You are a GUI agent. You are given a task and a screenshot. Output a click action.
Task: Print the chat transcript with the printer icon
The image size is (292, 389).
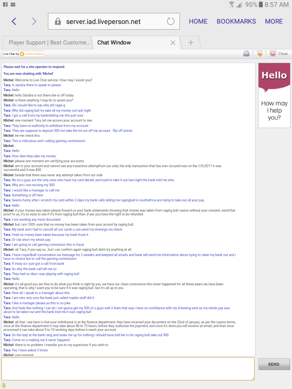pyautogui.click(x=246, y=54)
